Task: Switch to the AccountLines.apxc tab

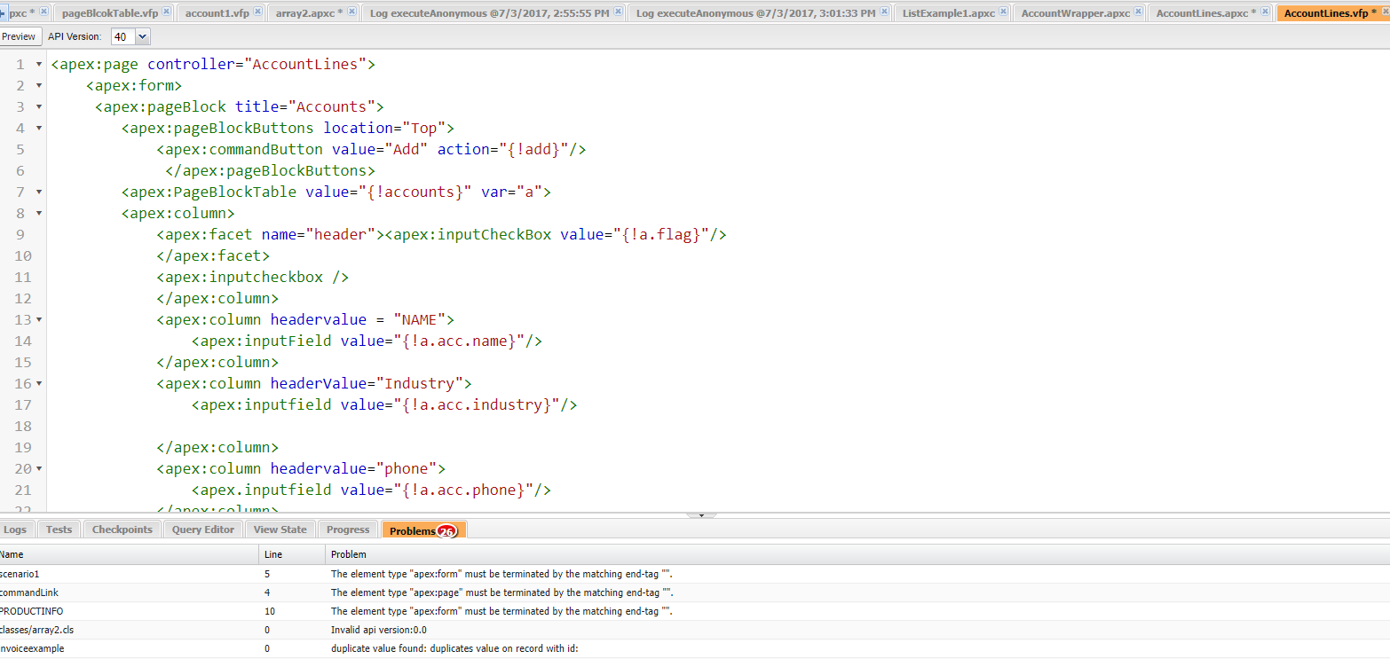Action: 1205,13
